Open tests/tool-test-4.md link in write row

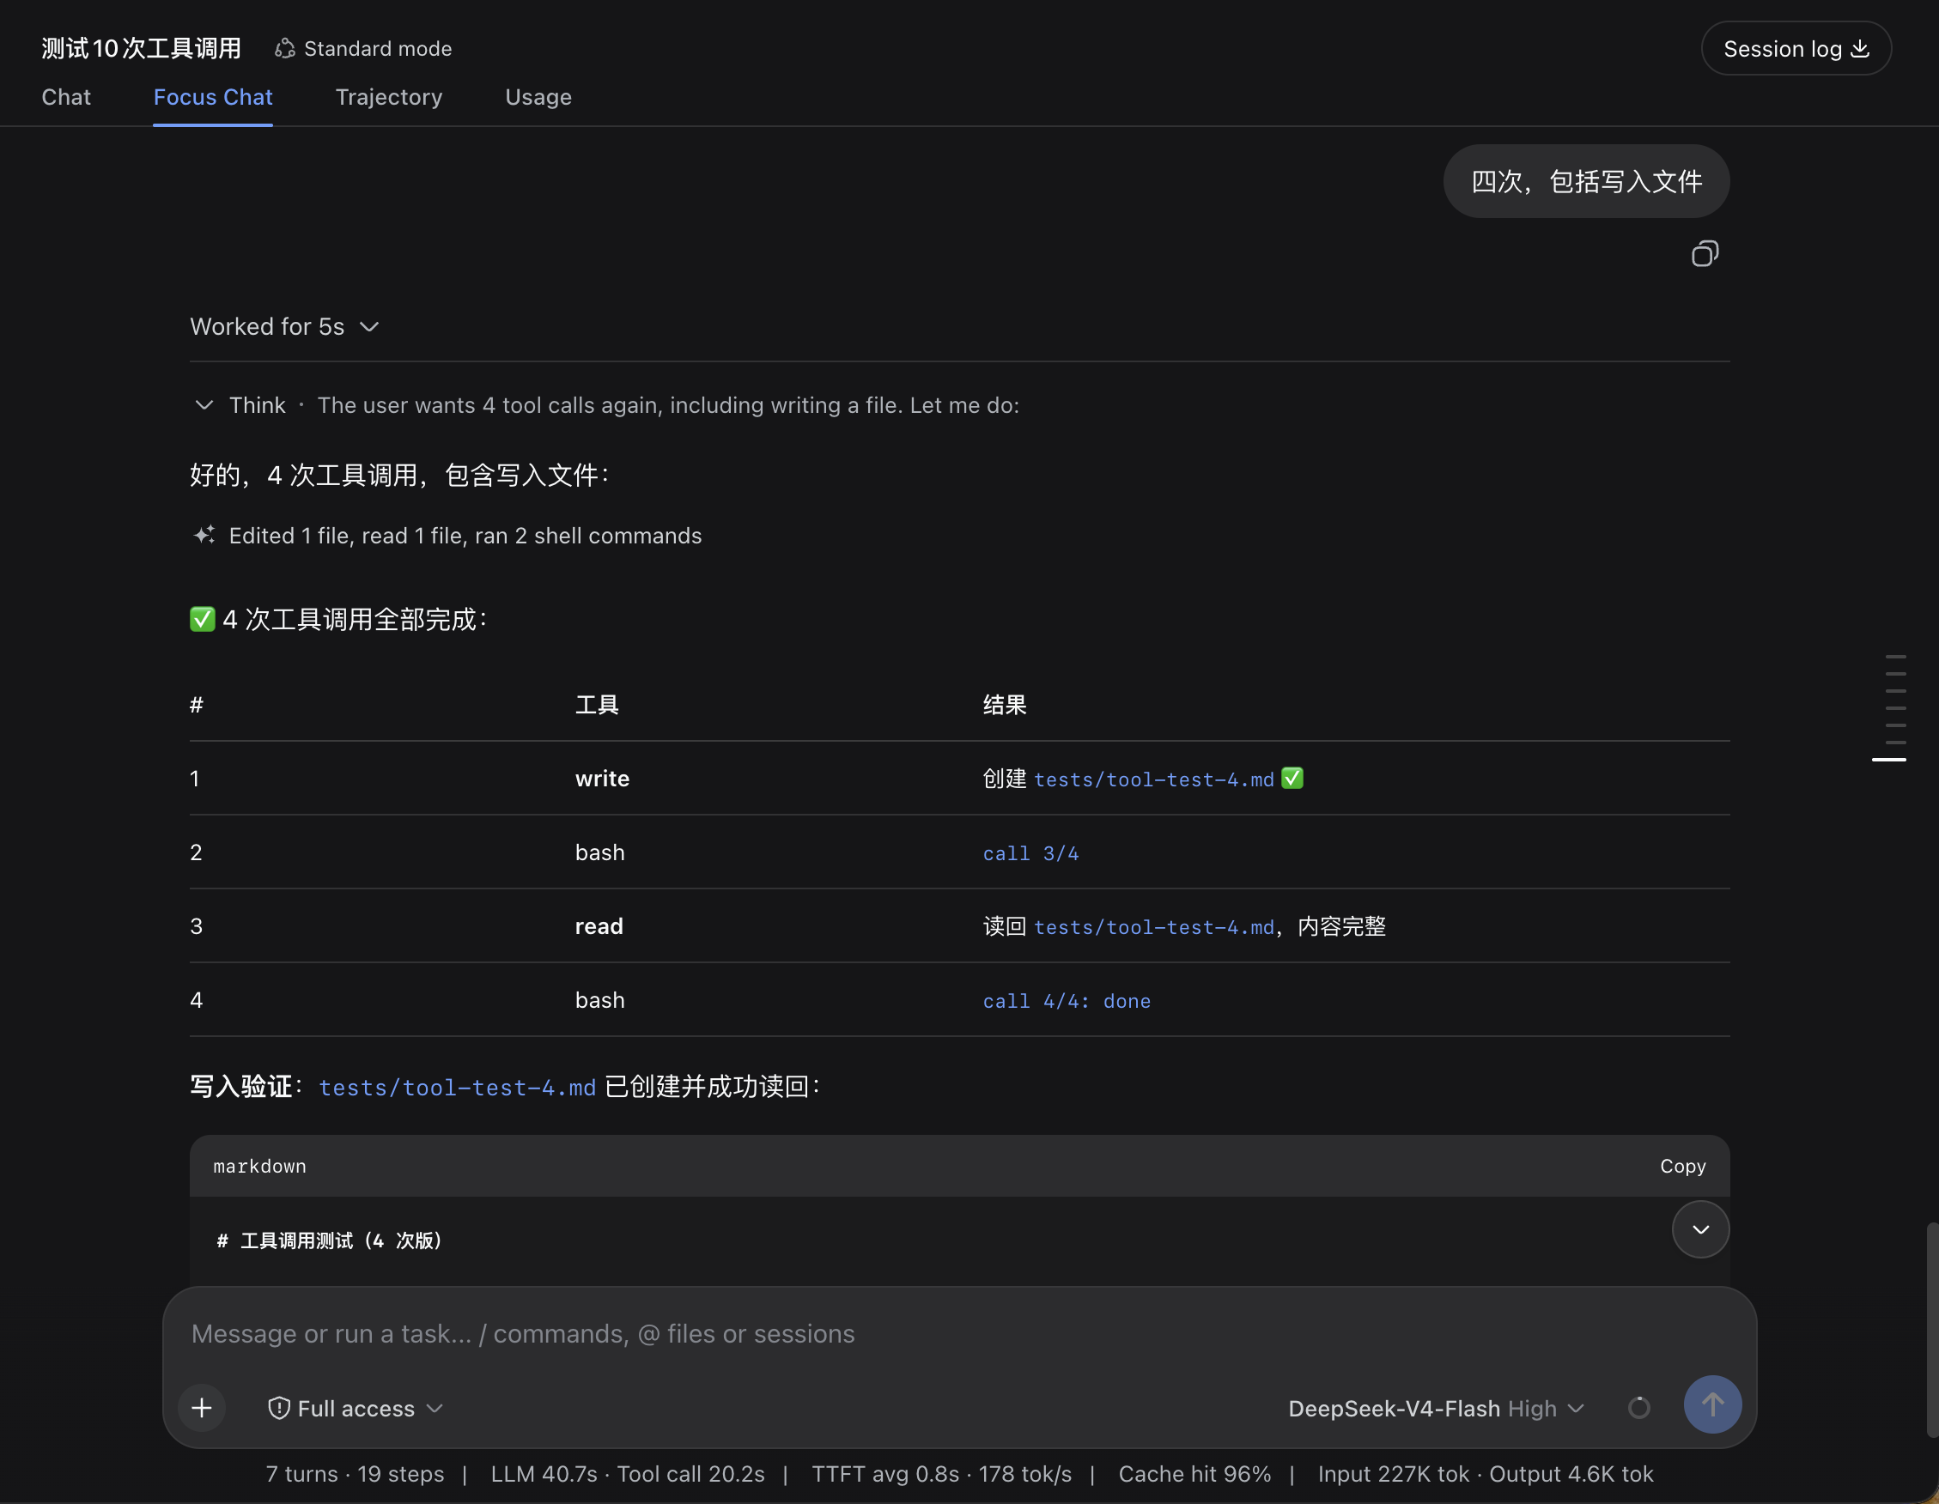click(1154, 779)
